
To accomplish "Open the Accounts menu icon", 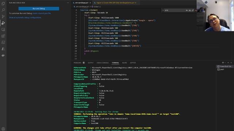I will 3,129.
